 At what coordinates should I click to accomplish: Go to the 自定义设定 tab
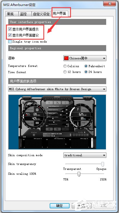click(x=41, y=14)
